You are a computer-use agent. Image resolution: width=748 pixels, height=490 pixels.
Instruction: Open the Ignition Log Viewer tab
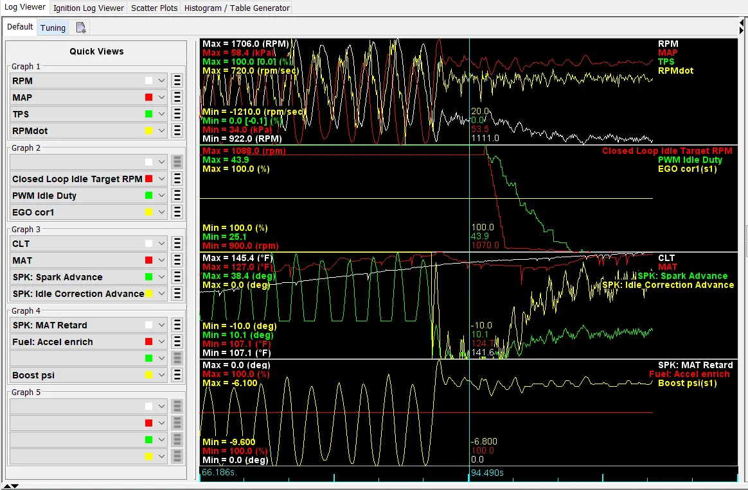[88, 8]
